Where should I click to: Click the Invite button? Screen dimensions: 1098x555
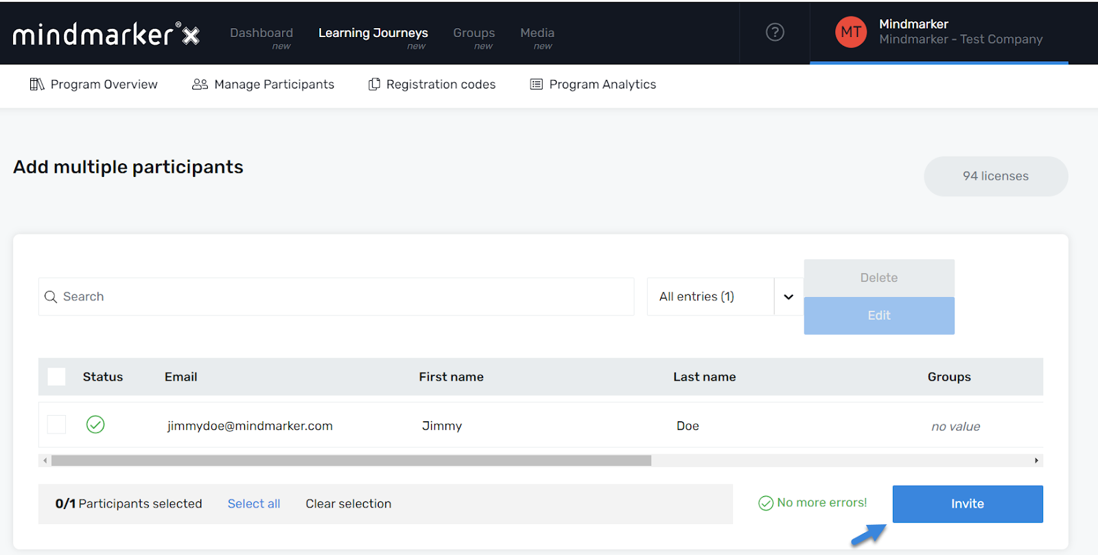pyautogui.click(x=968, y=504)
